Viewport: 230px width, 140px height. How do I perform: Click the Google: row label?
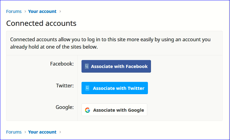65,107
